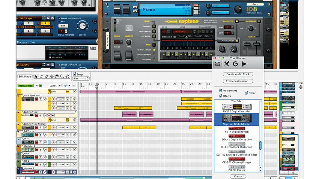Screen dimensions: 319x179
Task: Select the Eraser tool
Action: pyautogui.click(x=47, y=76)
